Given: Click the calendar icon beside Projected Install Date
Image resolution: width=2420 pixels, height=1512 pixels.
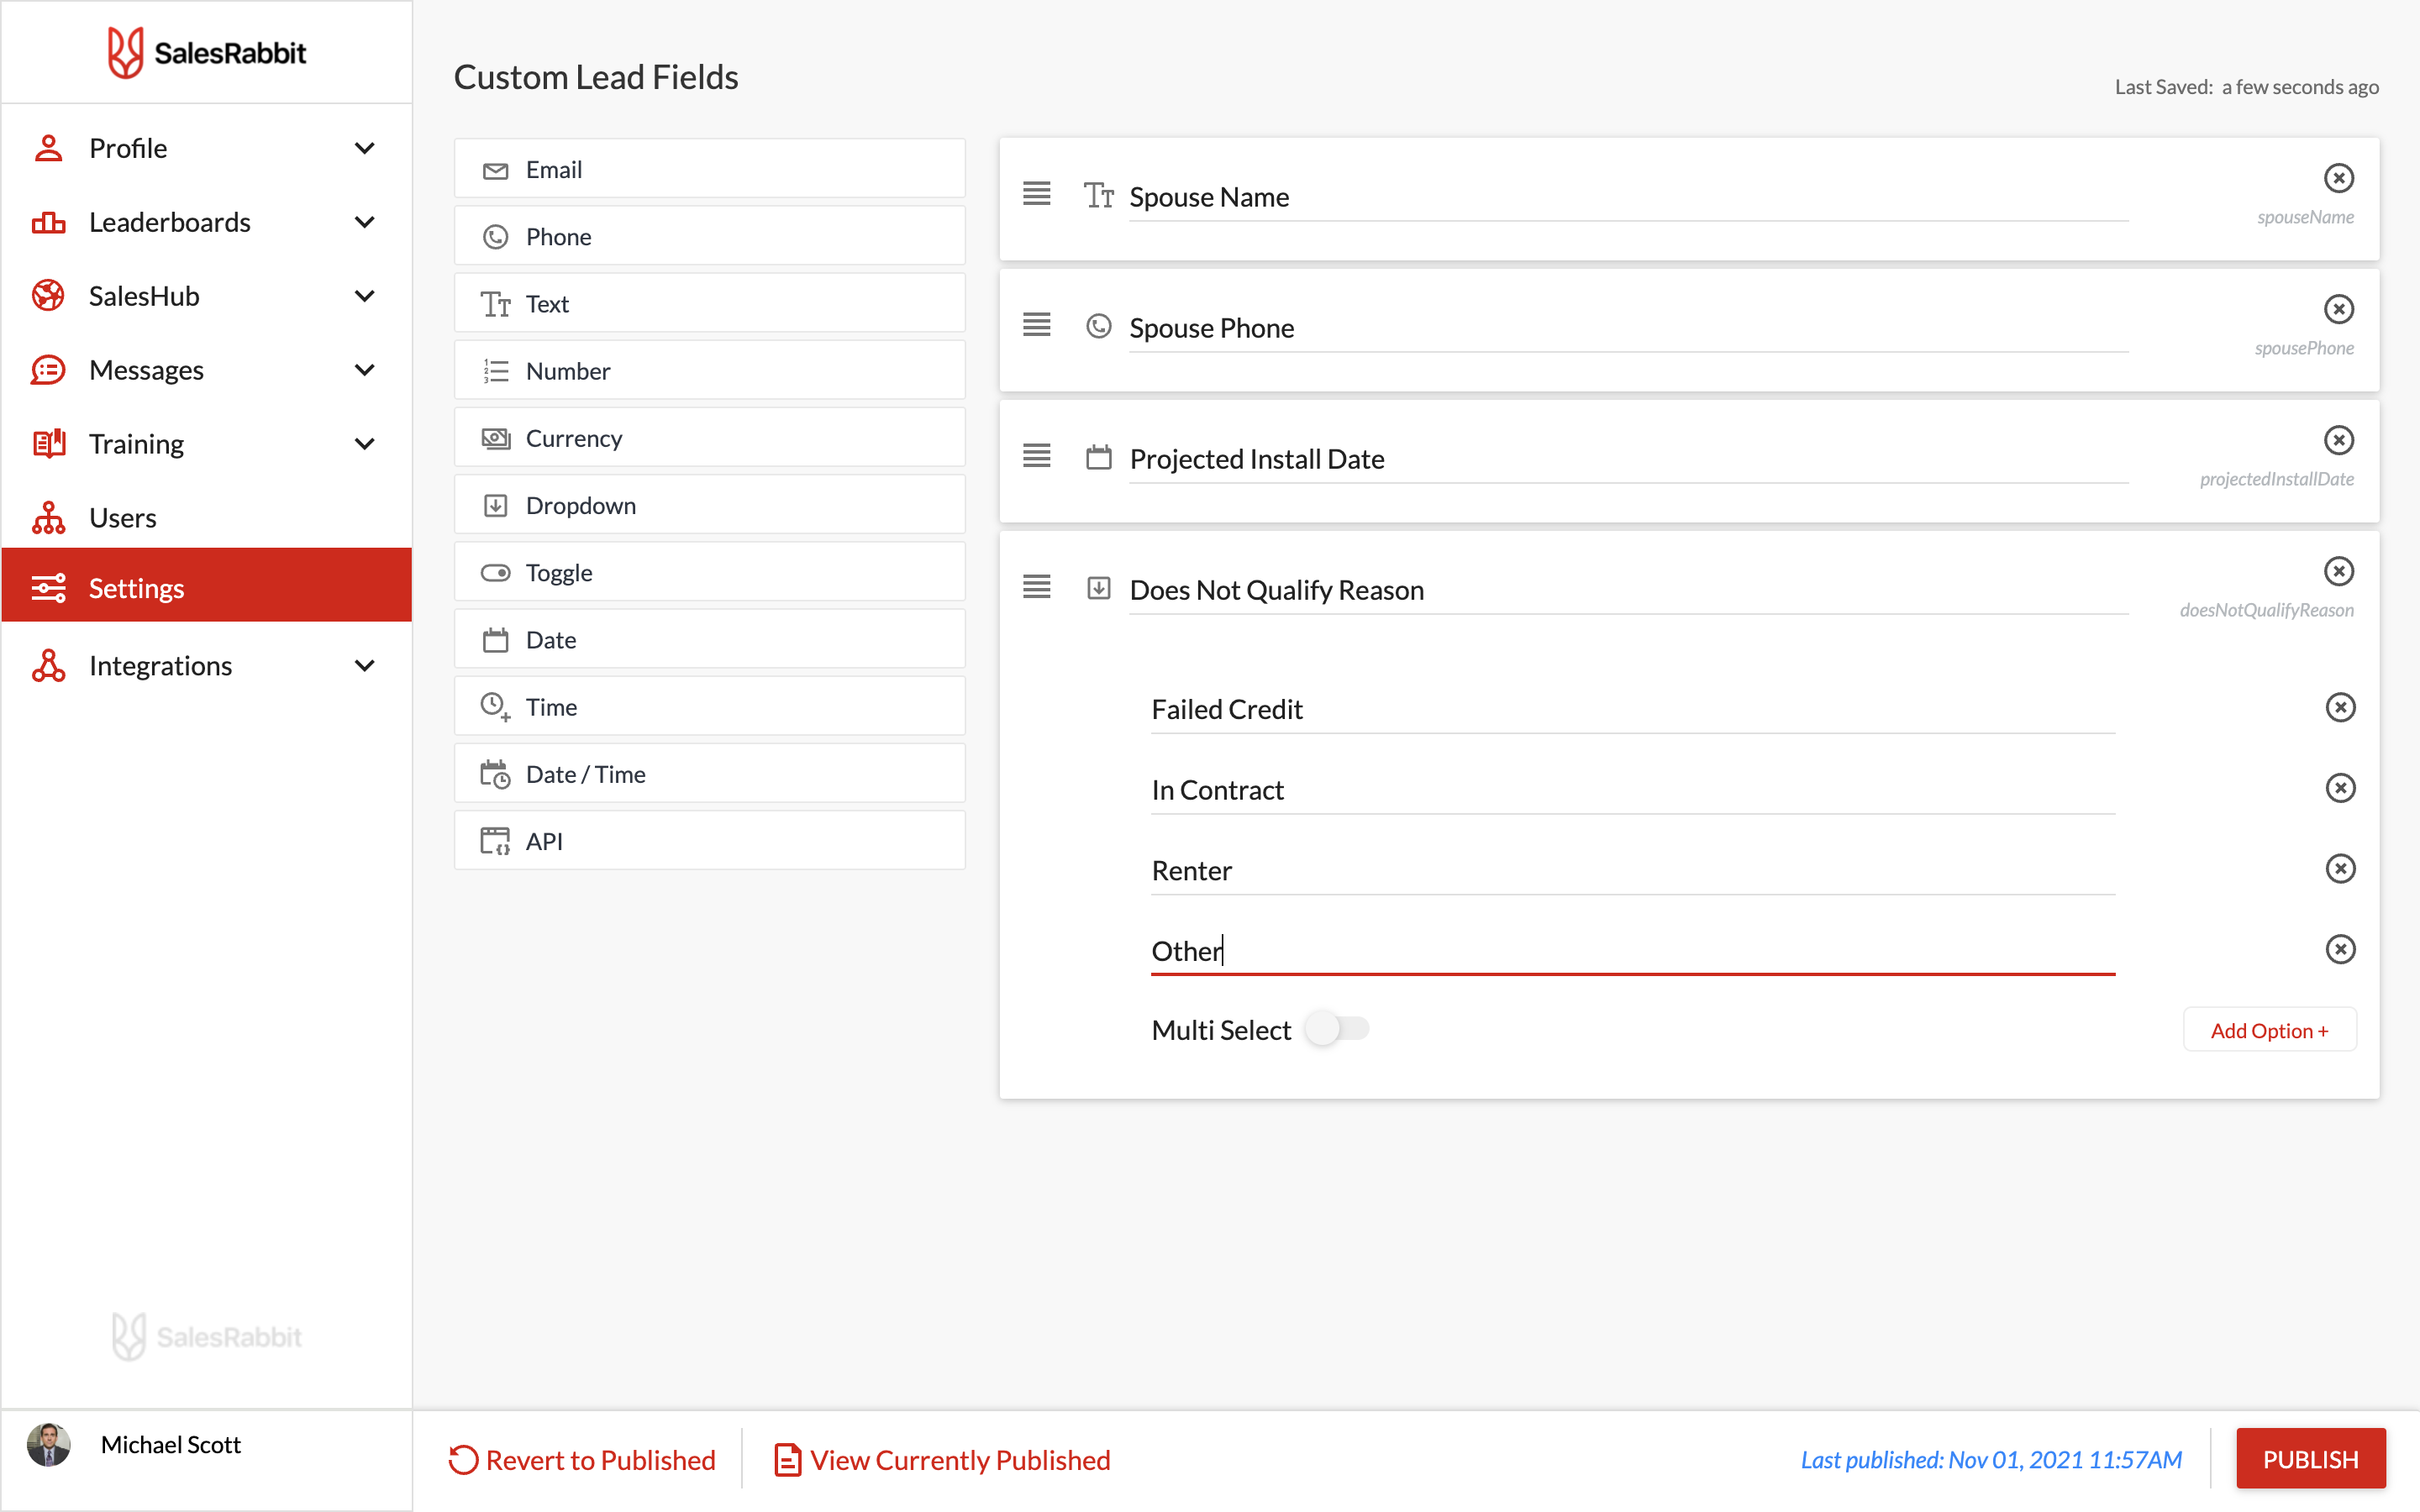Looking at the screenshot, I should (1099, 457).
